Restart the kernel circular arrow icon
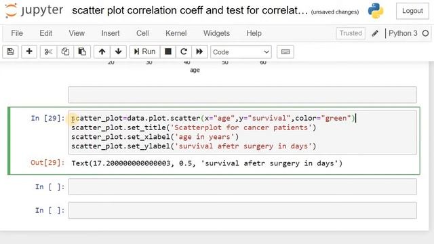Screen dimensions: 434x244 tap(184, 52)
